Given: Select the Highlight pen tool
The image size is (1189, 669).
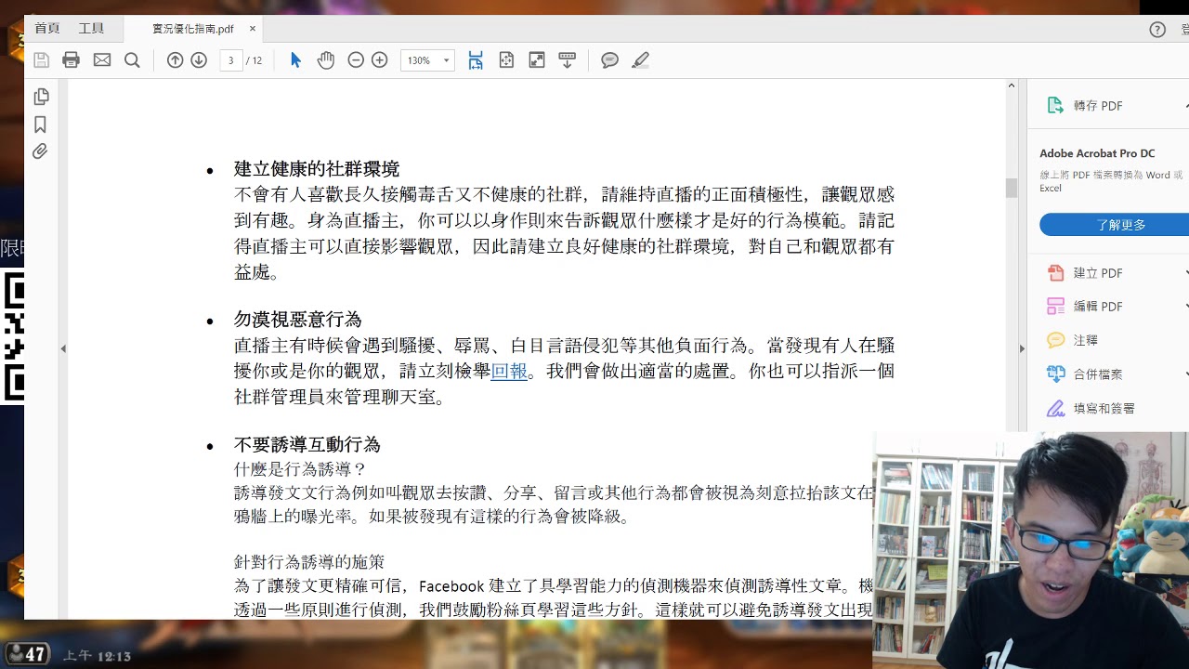Looking at the screenshot, I should tap(640, 60).
